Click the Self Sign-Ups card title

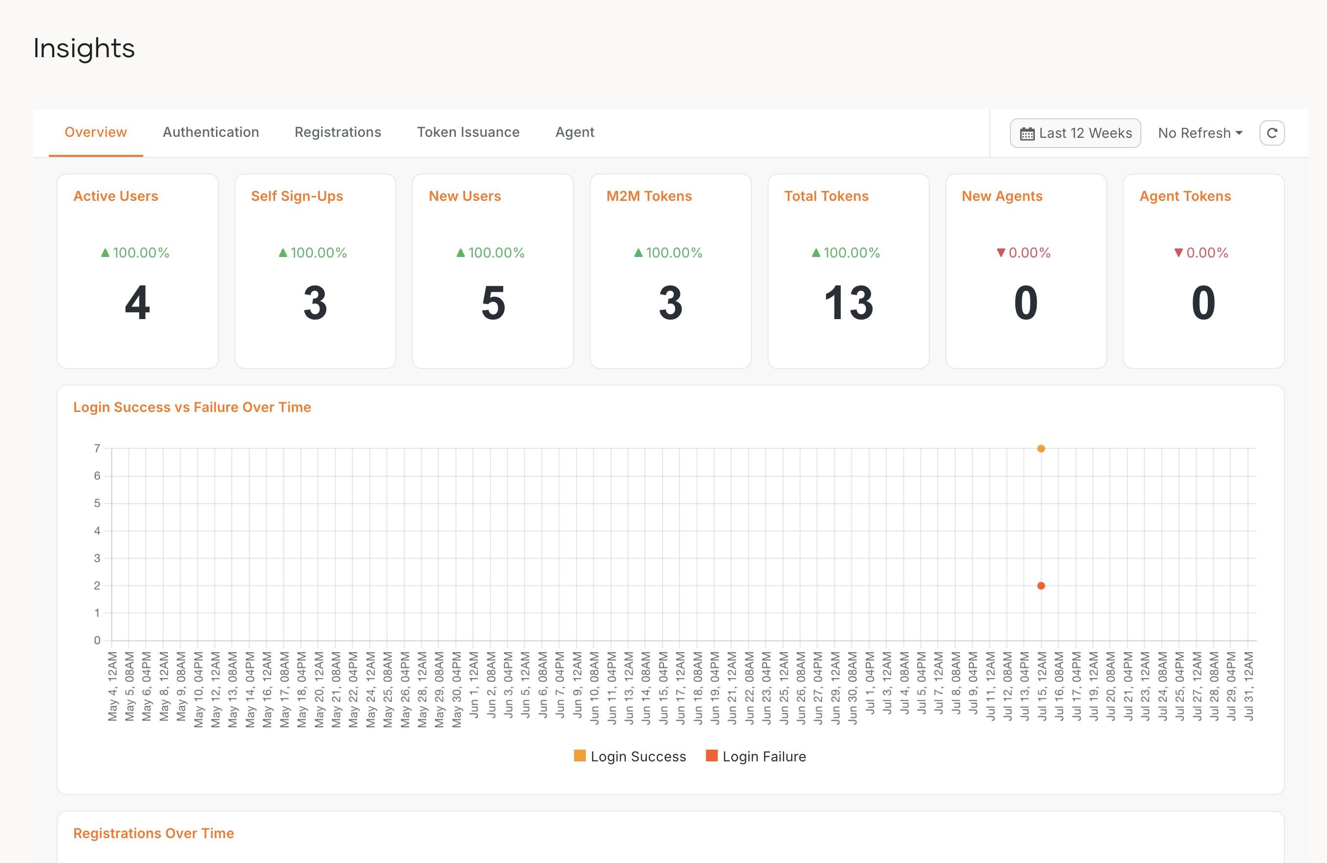click(297, 196)
